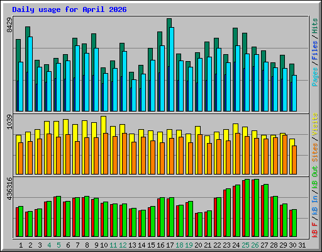The image size is (322, 252).
Task: Click green weekend day label 4
Action: tap(49, 245)
